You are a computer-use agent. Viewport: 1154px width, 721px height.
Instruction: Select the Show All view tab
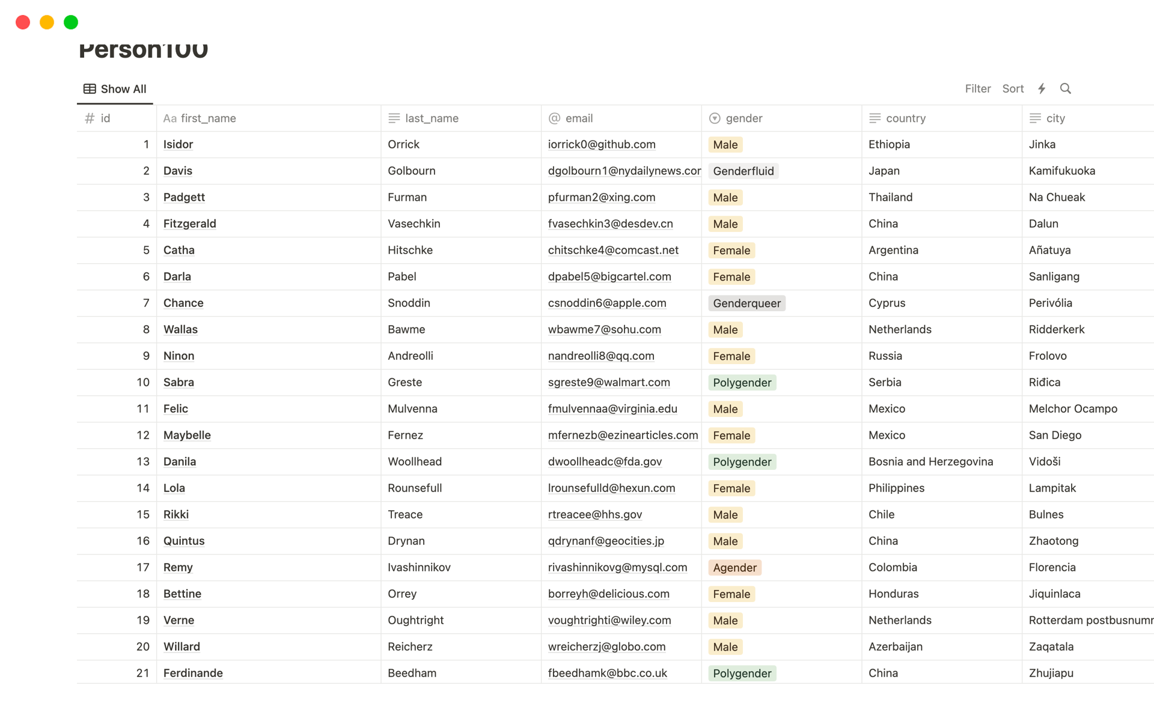coord(115,89)
